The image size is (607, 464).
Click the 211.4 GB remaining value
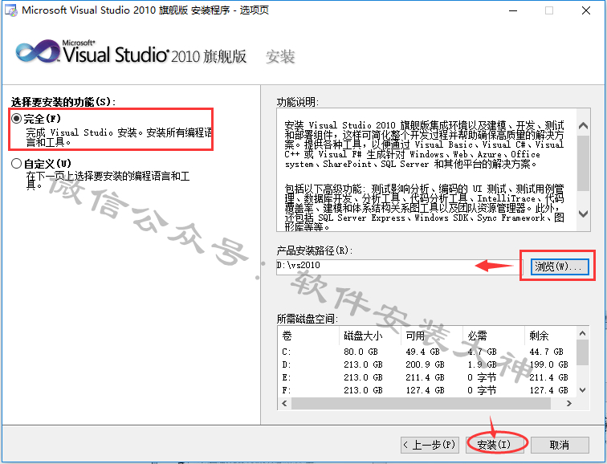tap(548, 377)
